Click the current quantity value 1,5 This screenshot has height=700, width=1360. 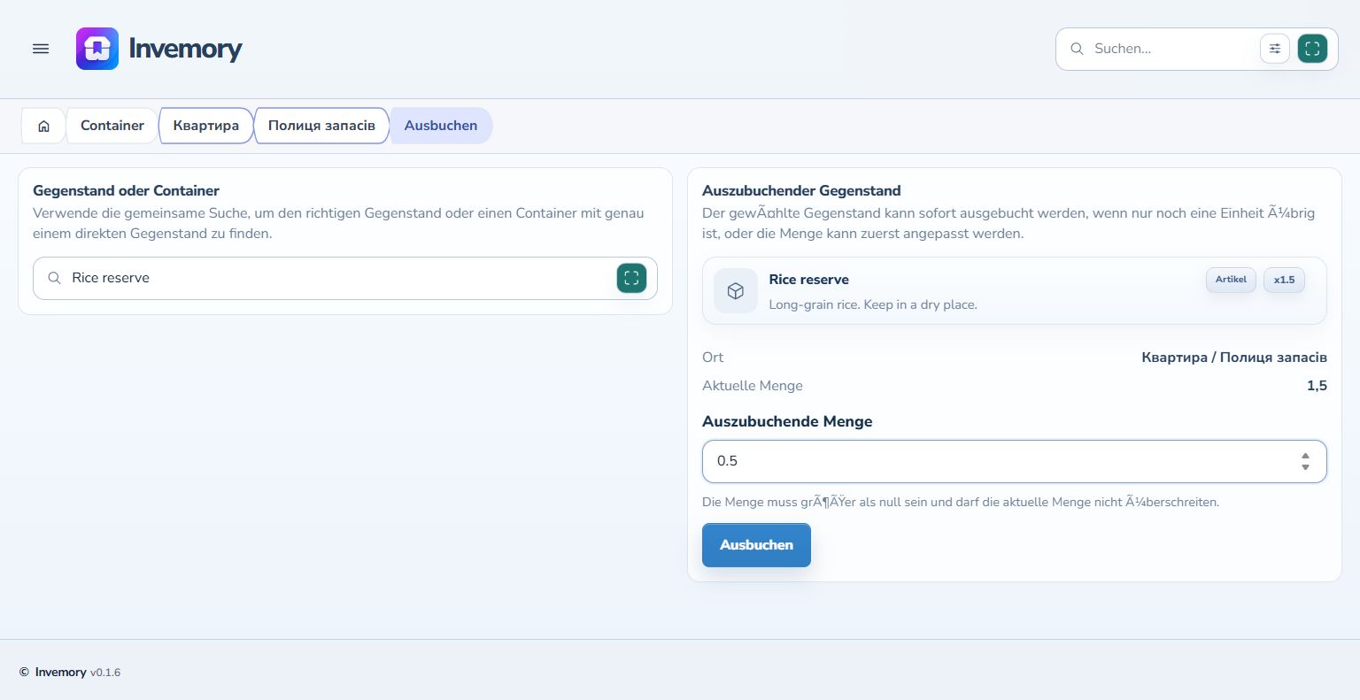tap(1317, 386)
